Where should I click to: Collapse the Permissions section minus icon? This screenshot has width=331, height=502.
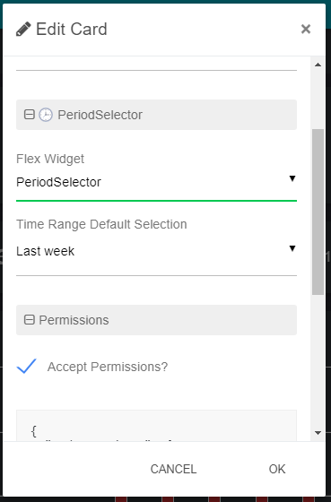tap(30, 319)
